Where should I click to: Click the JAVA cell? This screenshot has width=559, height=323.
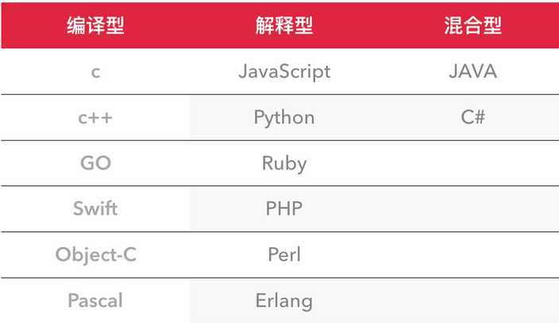coord(472,72)
